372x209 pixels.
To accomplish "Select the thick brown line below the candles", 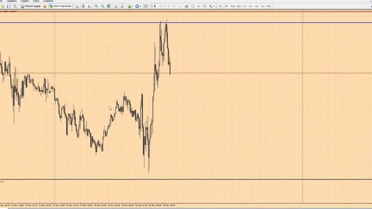I will point(186,179).
